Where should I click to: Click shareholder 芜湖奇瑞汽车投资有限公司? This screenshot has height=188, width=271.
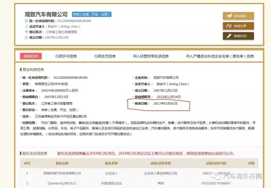[x=62, y=173]
